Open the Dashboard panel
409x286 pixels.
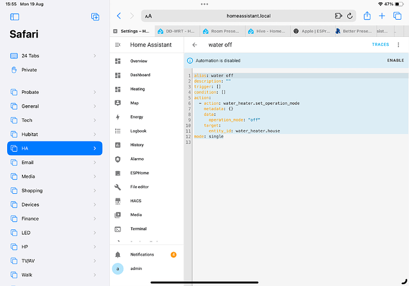[x=147, y=75]
